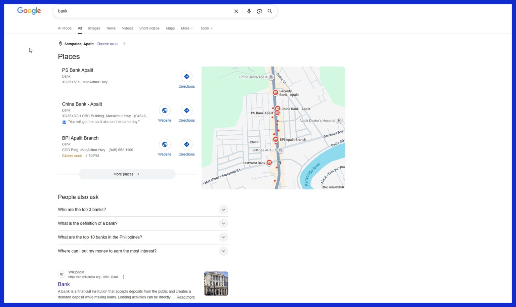Switch to the Maps tab
Viewport: 516px width, 307px height.
[170, 28]
